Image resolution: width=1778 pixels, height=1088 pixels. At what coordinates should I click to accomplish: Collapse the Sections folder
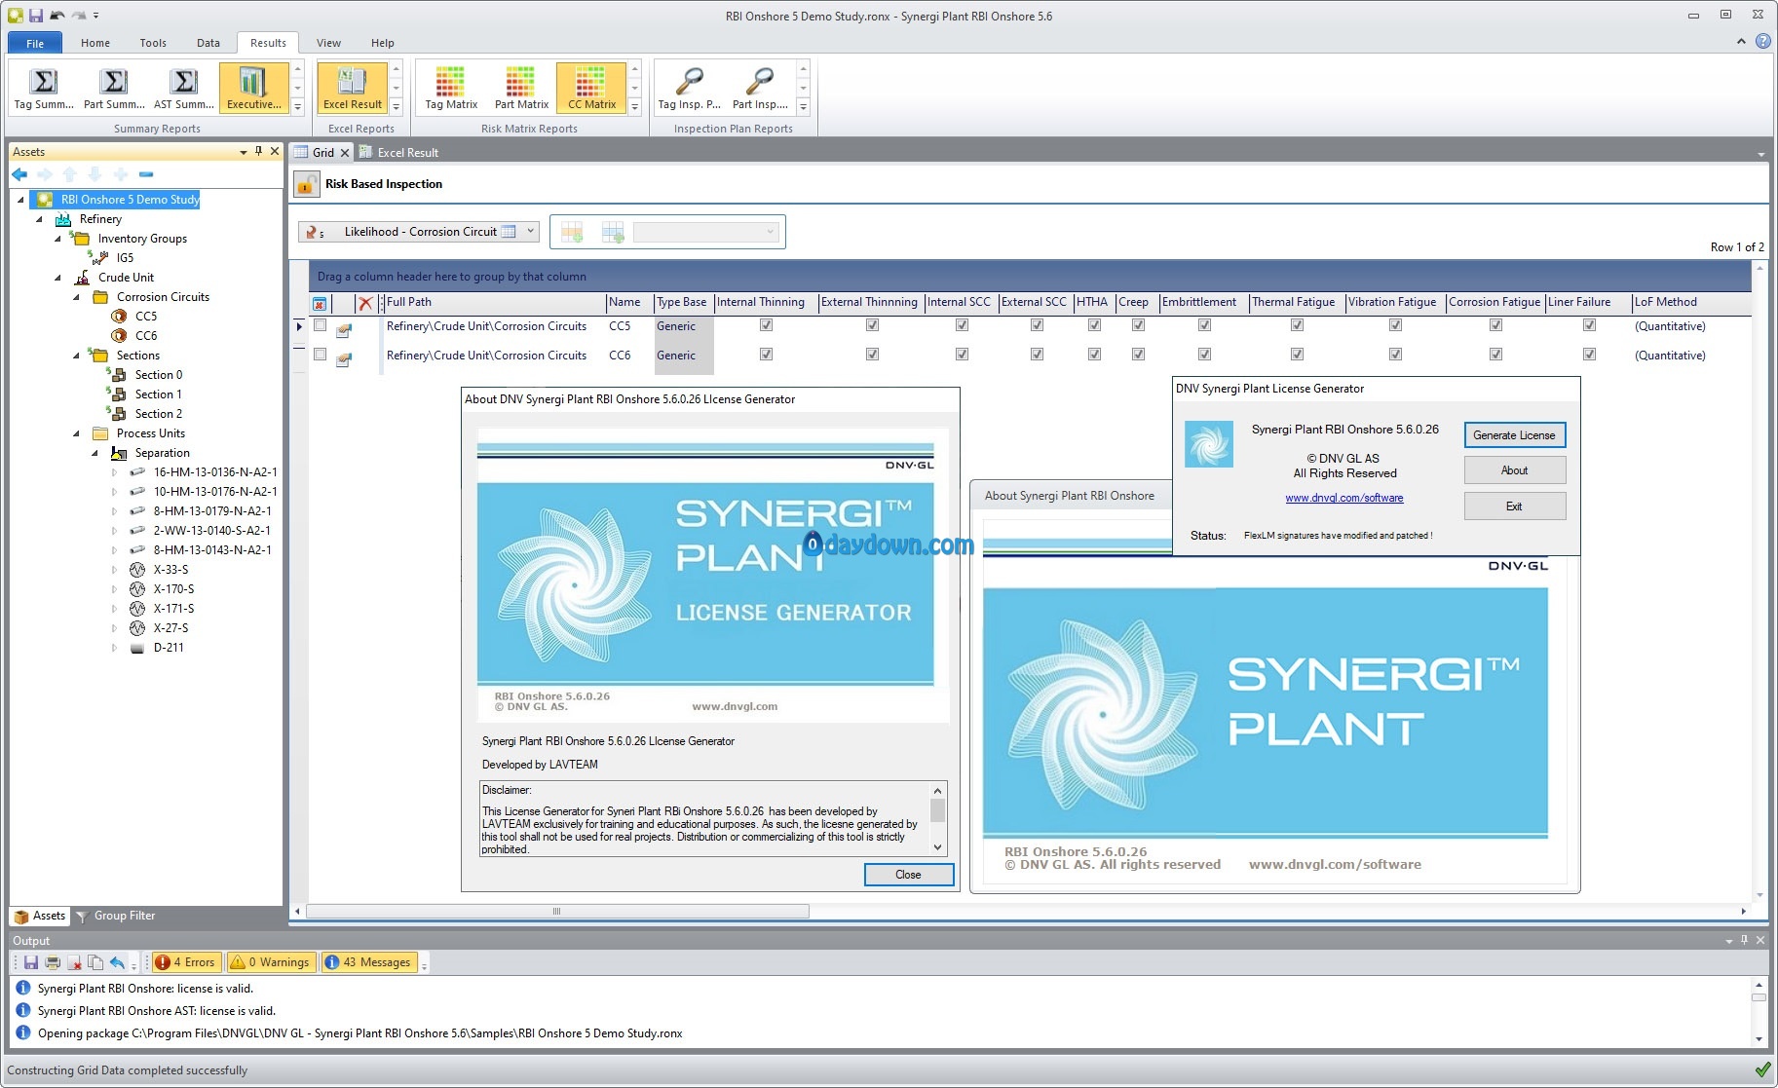click(x=76, y=356)
